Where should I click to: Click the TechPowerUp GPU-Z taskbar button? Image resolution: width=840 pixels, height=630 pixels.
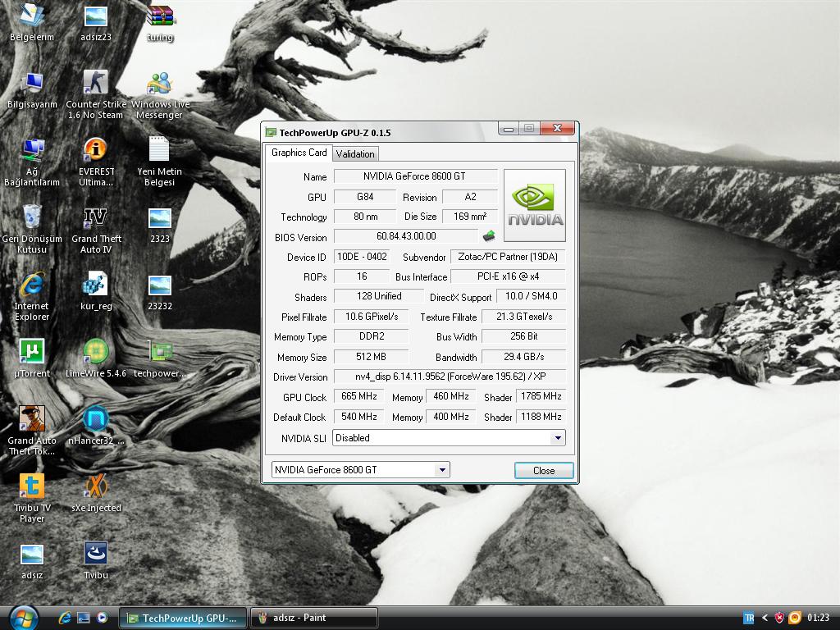[x=182, y=618]
